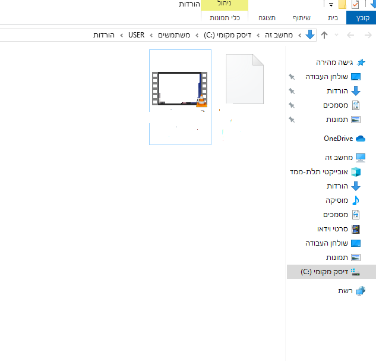Switch to the שיתוף ribbon tab
376x361 pixels.
click(x=301, y=18)
